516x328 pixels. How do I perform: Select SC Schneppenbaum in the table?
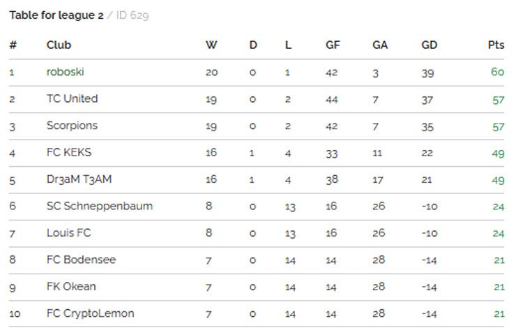(99, 206)
